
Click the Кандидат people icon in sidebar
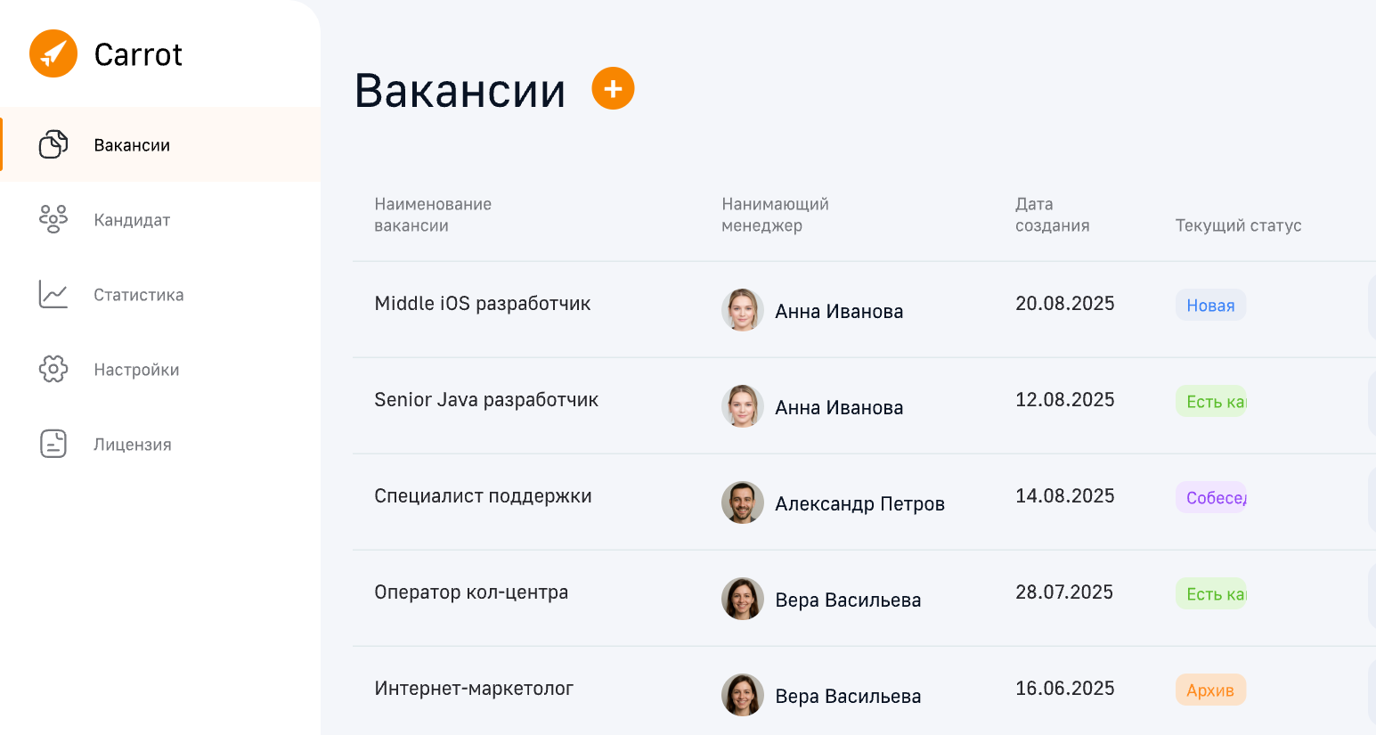53,219
